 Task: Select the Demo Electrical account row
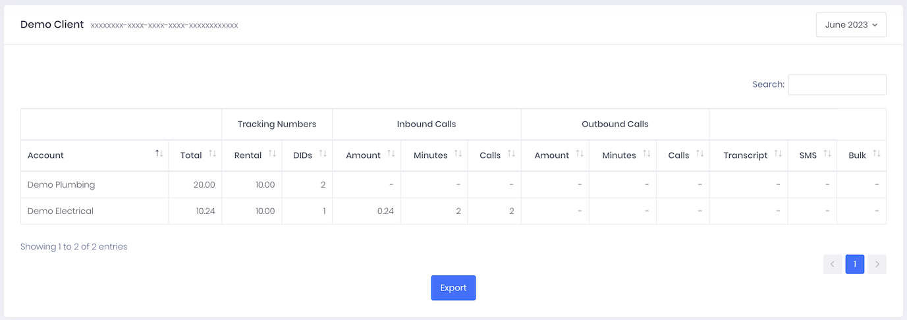(453, 211)
